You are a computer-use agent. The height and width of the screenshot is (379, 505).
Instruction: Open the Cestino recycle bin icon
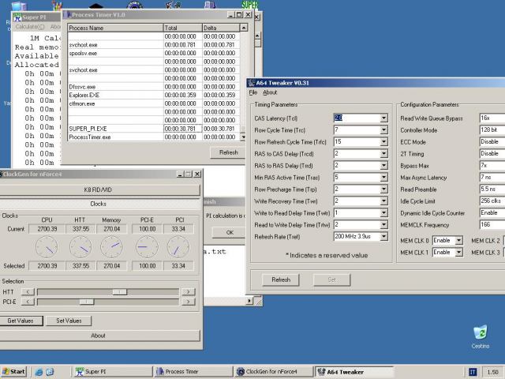480,334
